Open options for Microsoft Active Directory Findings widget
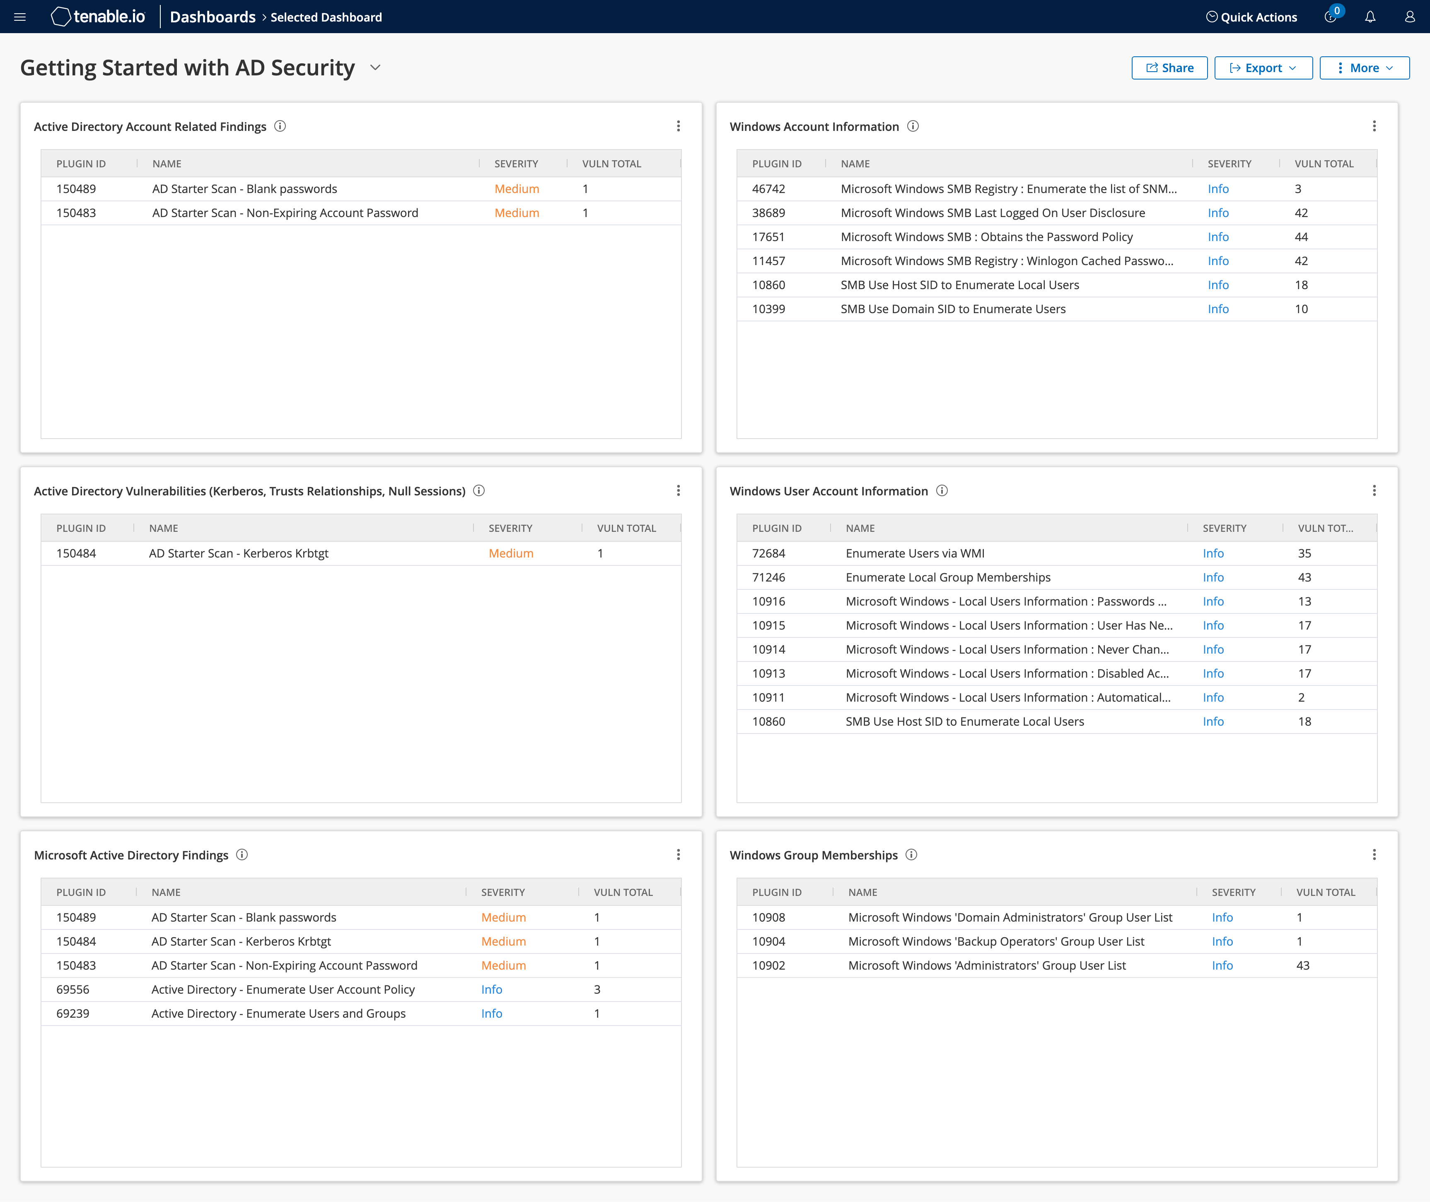 point(678,854)
